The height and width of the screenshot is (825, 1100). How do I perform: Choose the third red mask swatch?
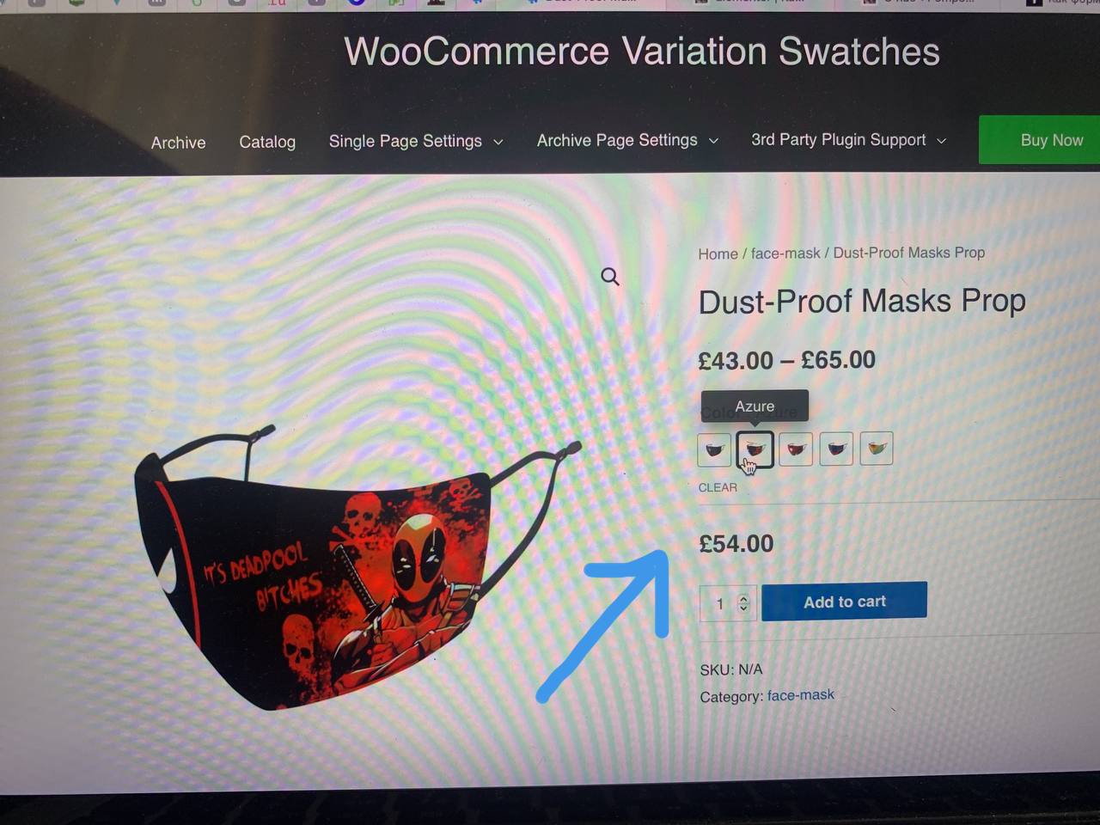[796, 449]
